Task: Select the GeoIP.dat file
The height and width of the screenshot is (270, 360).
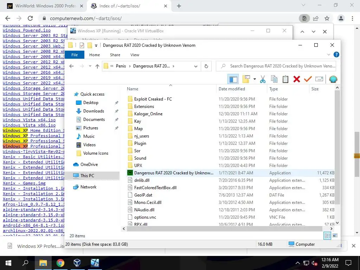Action: coord(143,195)
